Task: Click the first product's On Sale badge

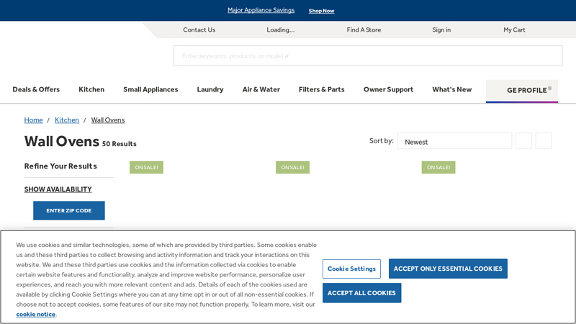Action: coord(146,167)
